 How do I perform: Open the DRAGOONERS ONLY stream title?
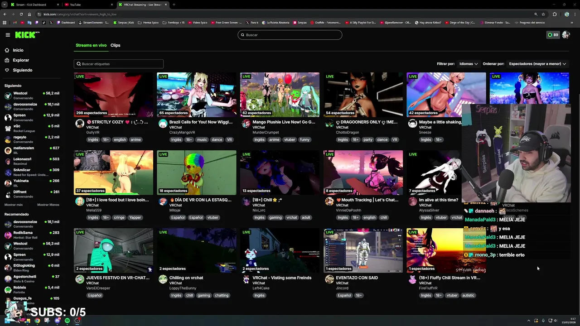tap(367, 122)
